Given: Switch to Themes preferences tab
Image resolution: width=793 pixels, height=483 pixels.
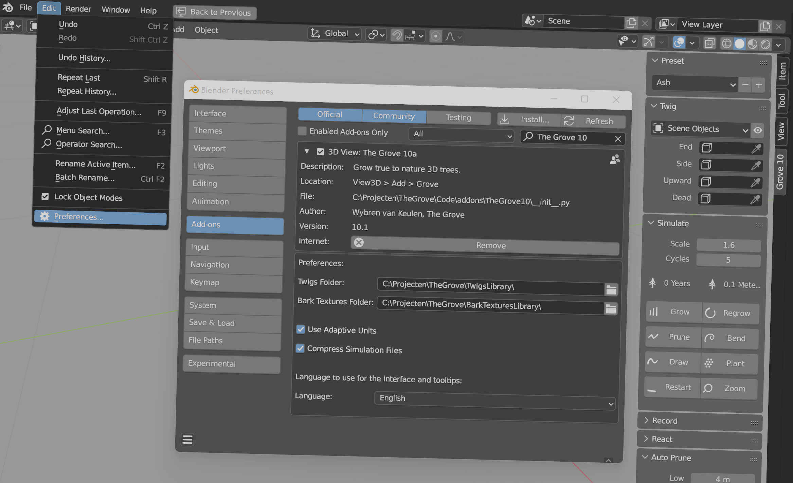Looking at the screenshot, I should pos(237,131).
